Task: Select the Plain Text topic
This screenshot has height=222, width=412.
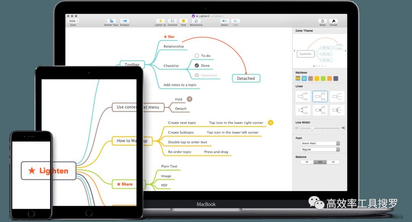Action: [169, 166]
